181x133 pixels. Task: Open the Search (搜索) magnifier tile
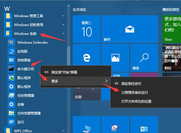click(144, 58)
